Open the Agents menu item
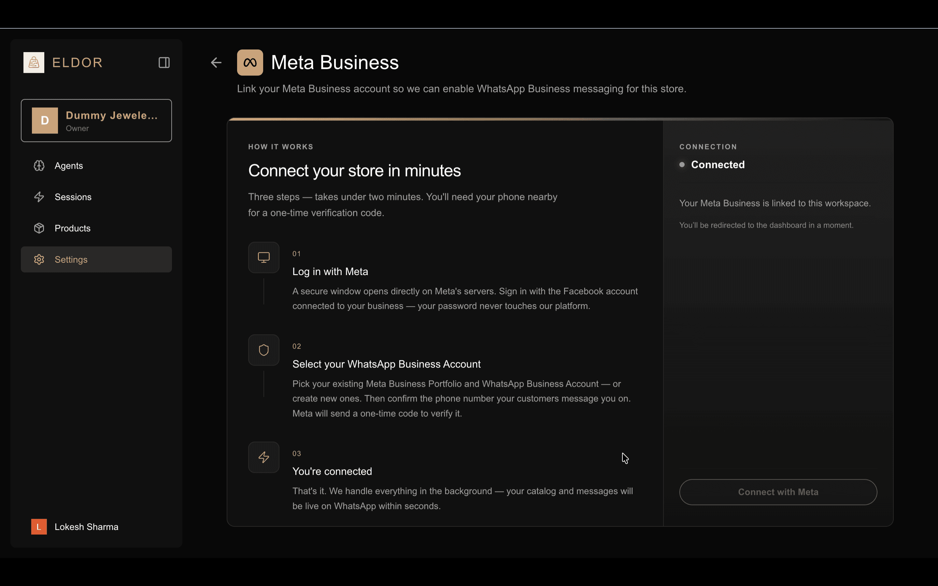 (x=69, y=166)
